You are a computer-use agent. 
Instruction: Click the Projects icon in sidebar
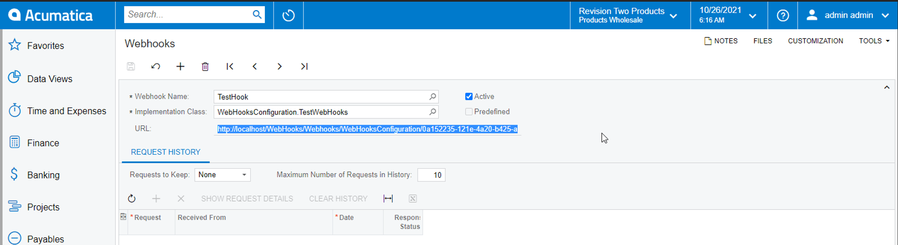pyautogui.click(x=15, y=206)
